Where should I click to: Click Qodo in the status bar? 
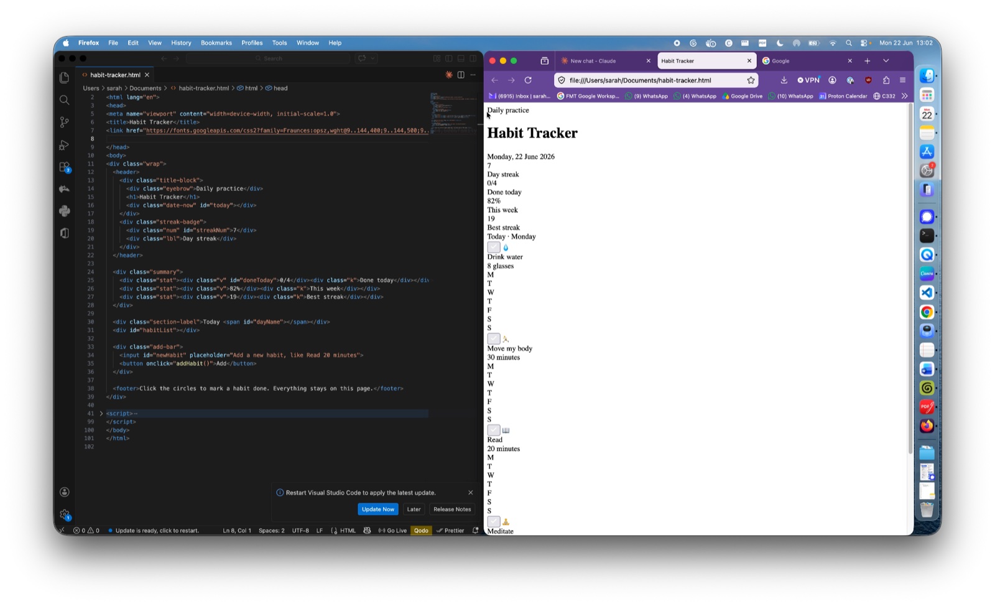click(x=421, y=530)
